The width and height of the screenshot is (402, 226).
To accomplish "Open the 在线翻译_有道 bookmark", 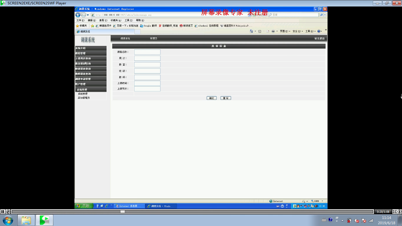I will tap(168, 26).
